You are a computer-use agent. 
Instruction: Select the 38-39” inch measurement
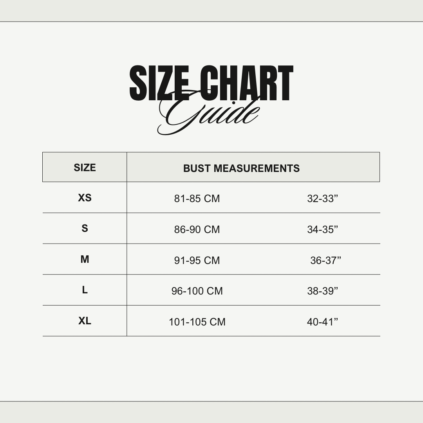322,291
